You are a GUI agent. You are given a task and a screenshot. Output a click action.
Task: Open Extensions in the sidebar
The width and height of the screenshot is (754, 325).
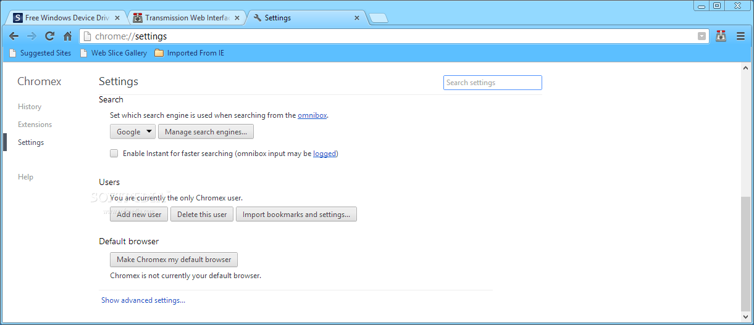click(35, 125)
